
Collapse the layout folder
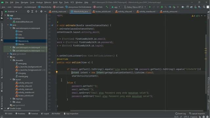(x=11, y=80)
